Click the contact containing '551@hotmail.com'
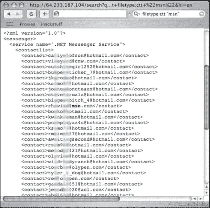Image resolution: width=210 pixels, height=208 pixels. pos(82,184)
